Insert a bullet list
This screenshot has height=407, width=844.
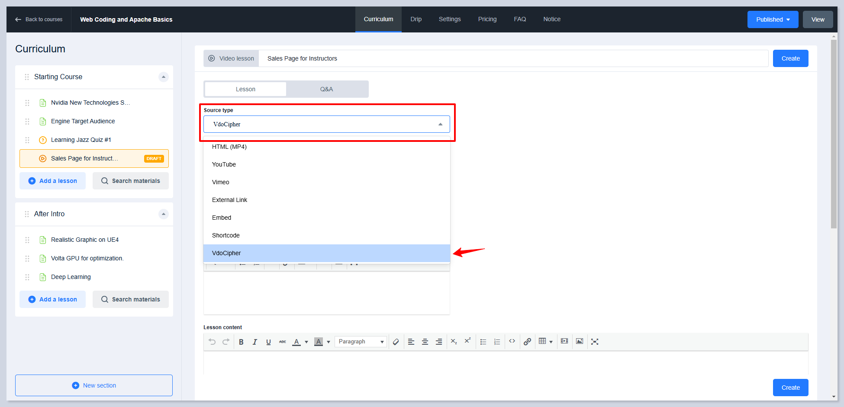coord(483,342)
